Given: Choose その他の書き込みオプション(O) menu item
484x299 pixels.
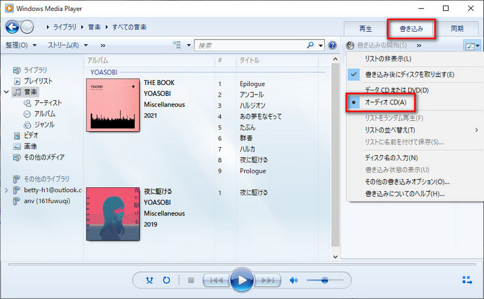Looking at the screenshot, I should 407,182.
